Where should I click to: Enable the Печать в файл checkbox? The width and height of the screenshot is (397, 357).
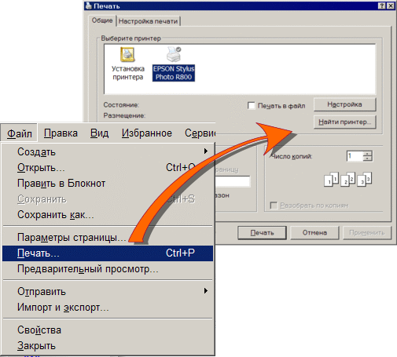pyautogui.click(x=251, y=106)
